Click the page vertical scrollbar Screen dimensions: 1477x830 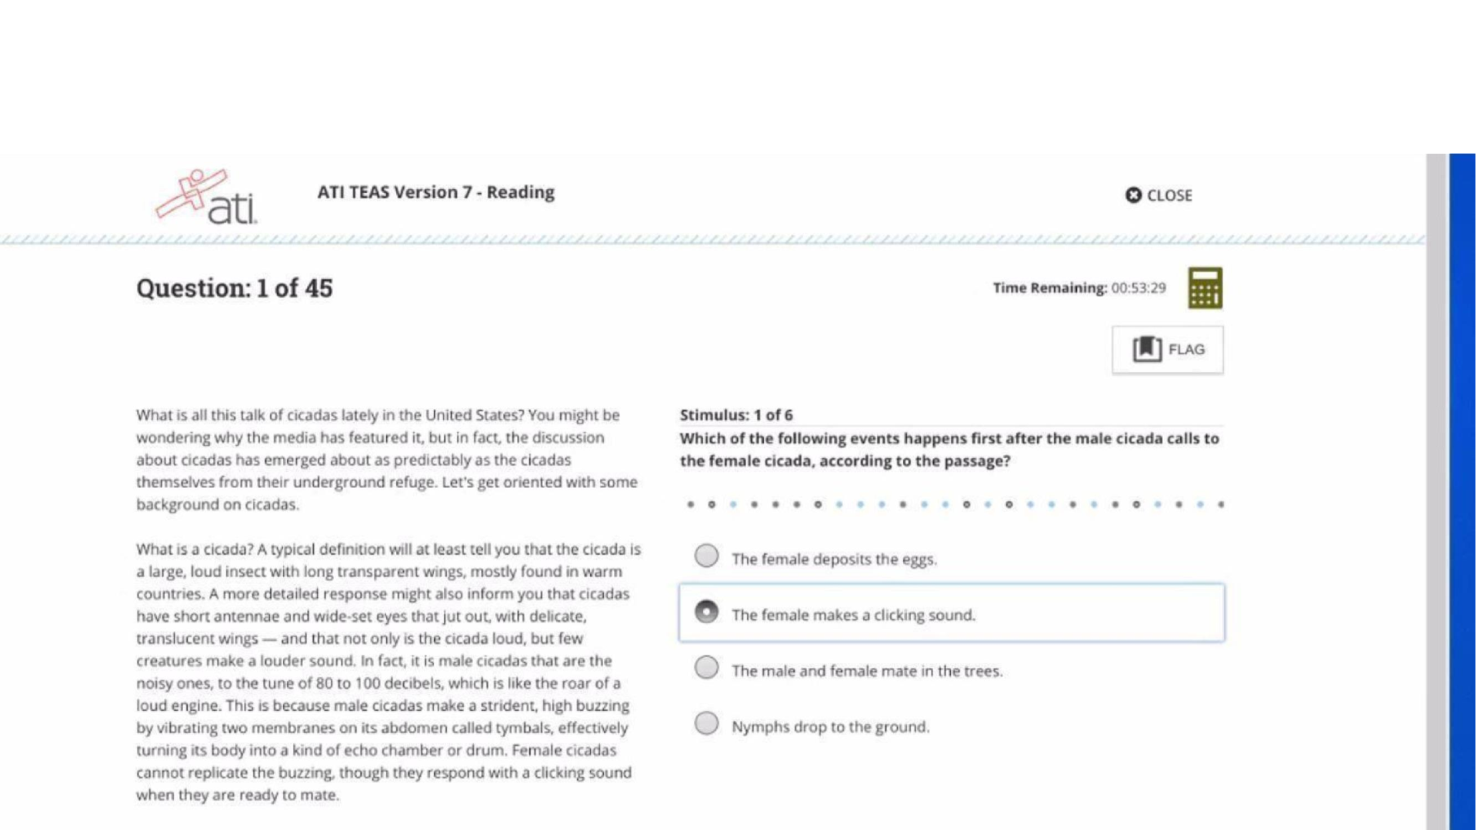[1436, 492]
